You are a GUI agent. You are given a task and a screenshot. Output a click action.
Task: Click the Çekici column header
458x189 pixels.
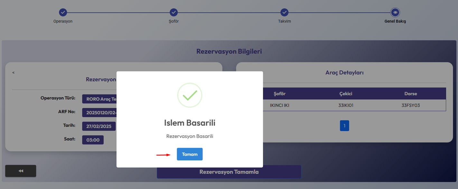346,94
